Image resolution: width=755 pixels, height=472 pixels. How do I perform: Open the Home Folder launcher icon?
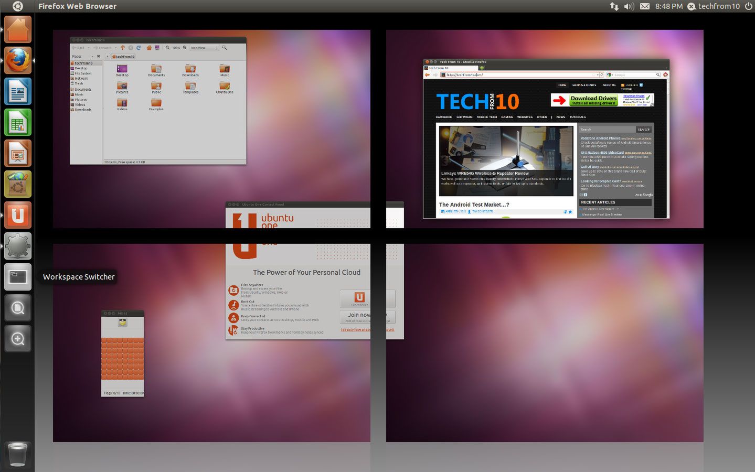18,29
